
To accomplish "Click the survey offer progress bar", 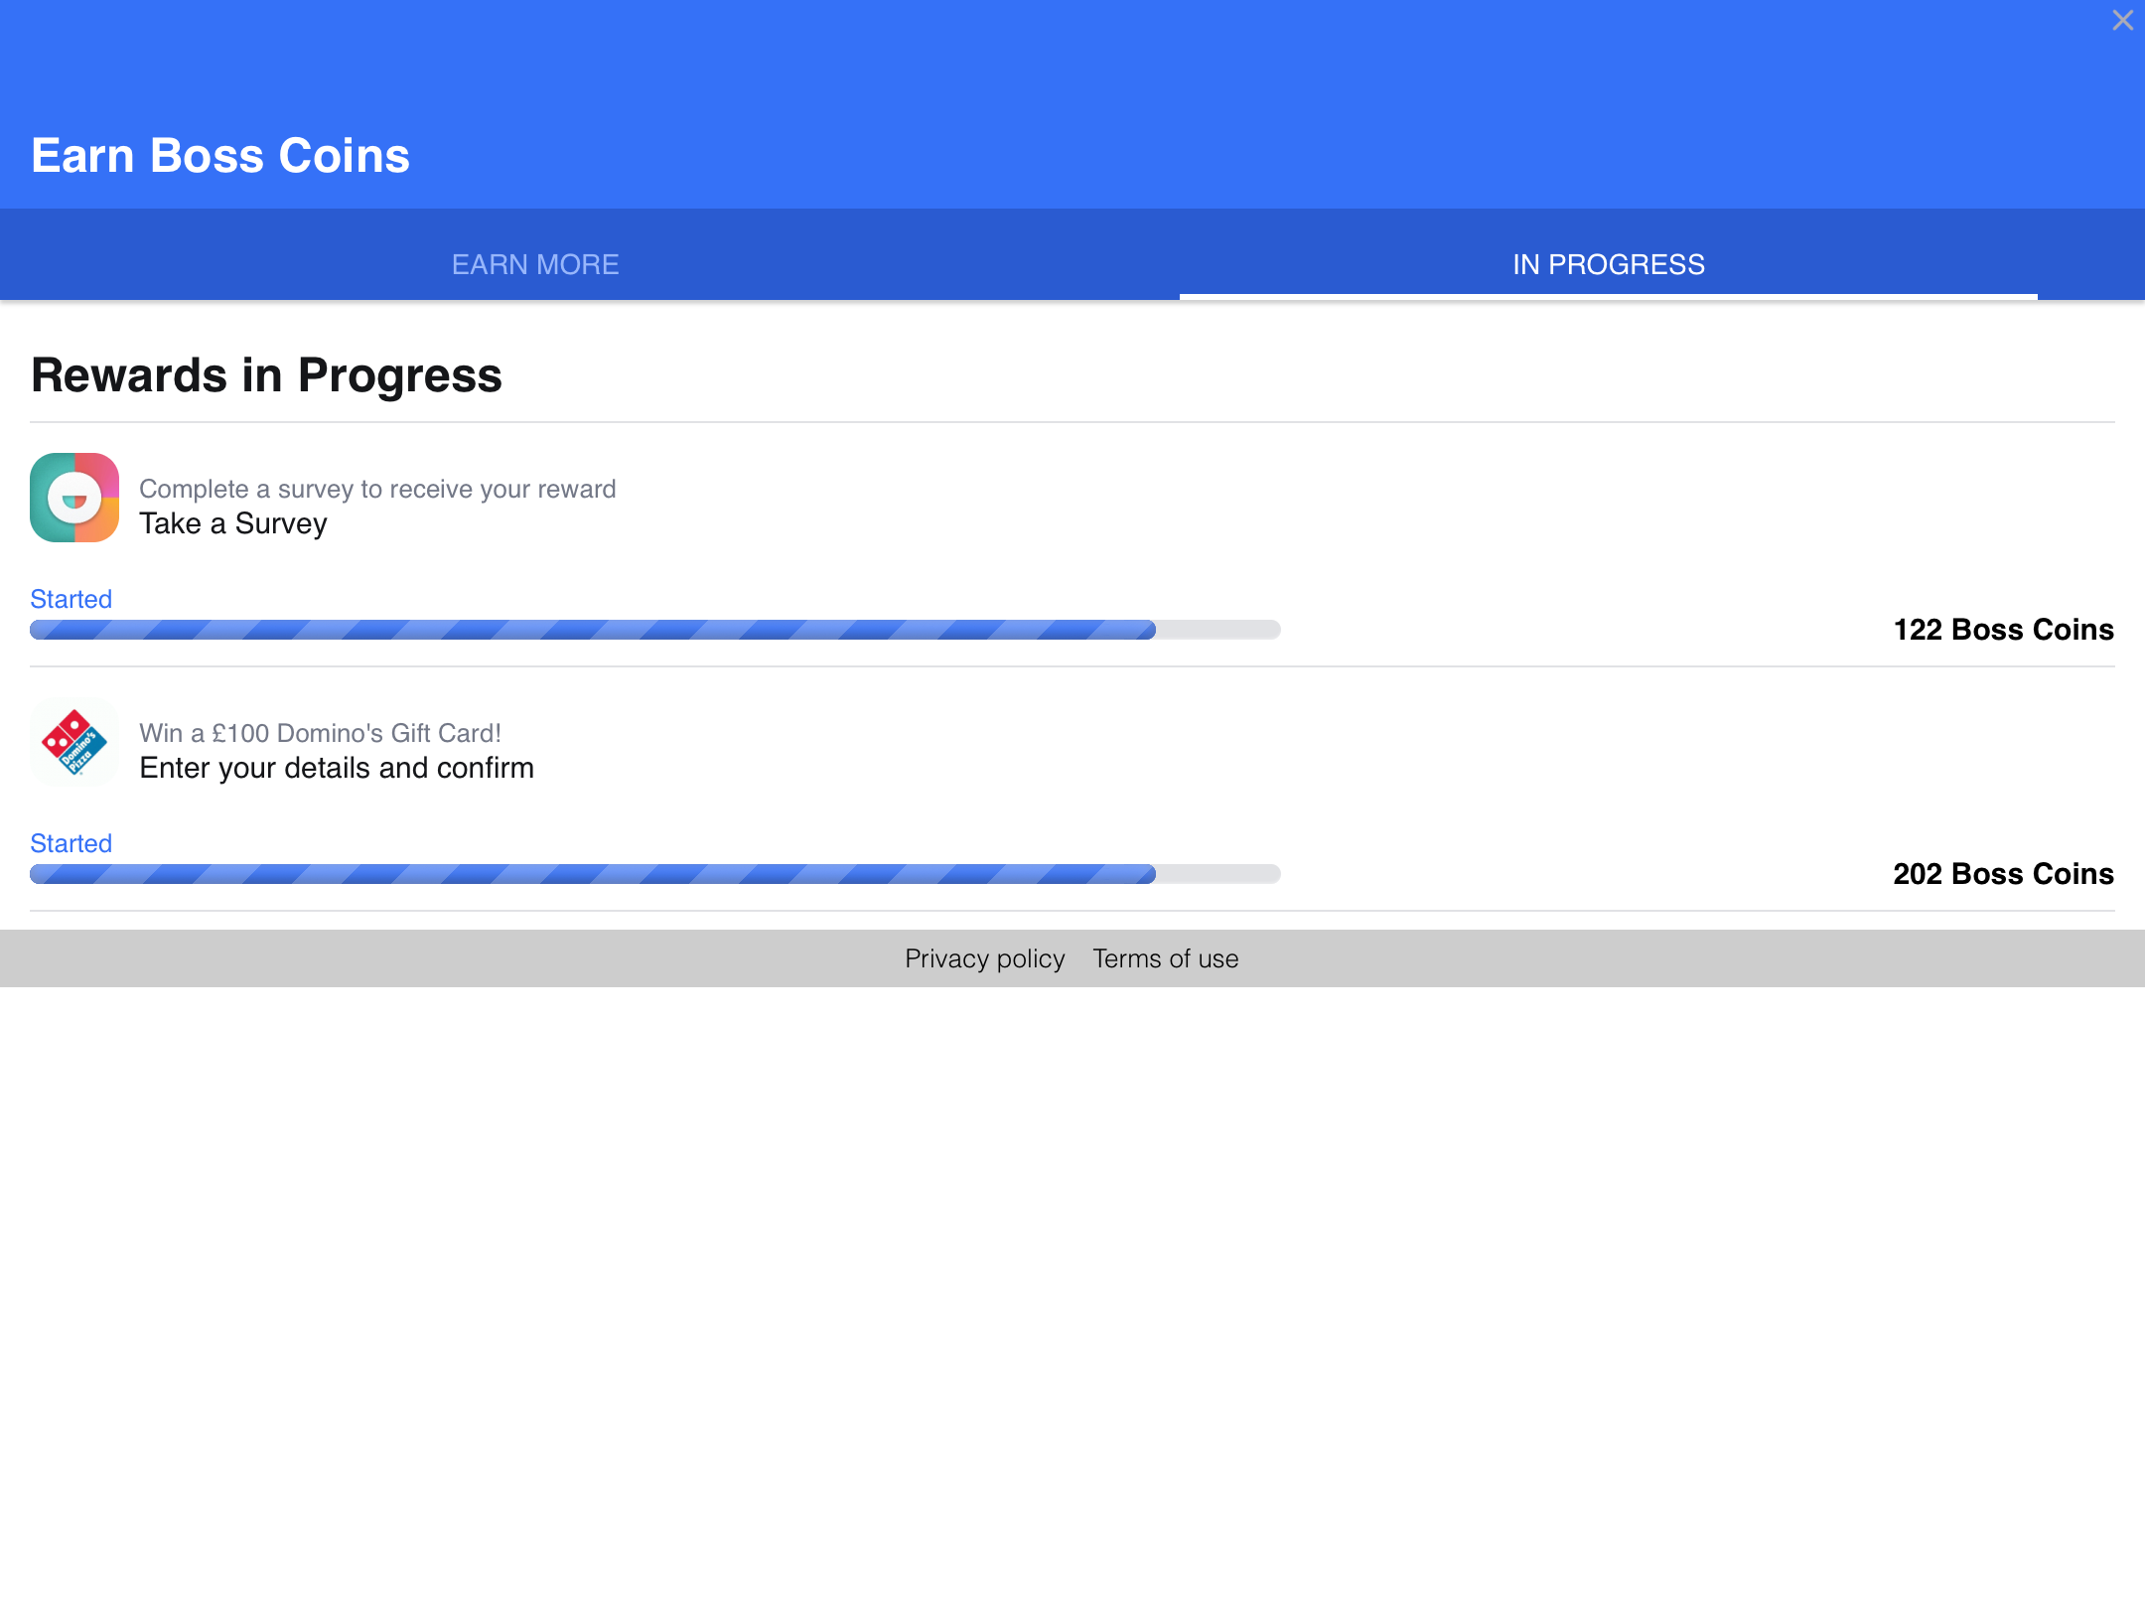I will click(x=655, y=630).
